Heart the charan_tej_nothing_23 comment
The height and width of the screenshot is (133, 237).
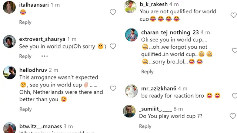pyautogui.click(x=234, y=51)
